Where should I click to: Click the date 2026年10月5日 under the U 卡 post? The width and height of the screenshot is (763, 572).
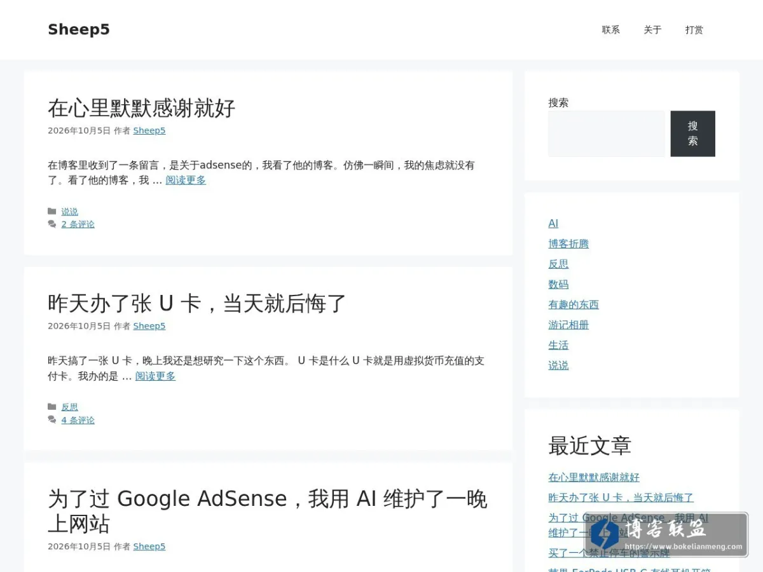pos(79,326)
